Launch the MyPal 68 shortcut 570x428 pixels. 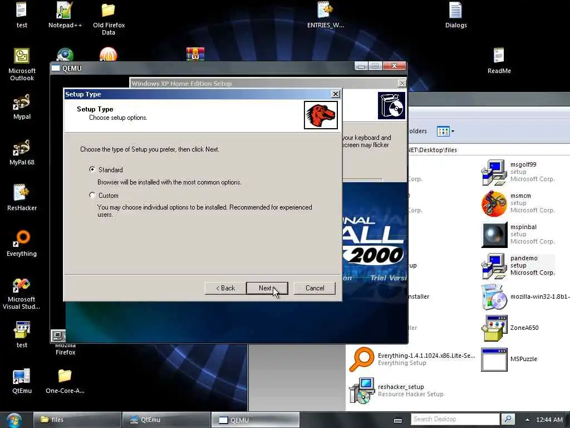[22, 152]
